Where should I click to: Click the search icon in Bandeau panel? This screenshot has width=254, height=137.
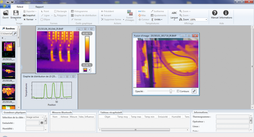pos(15,33)
